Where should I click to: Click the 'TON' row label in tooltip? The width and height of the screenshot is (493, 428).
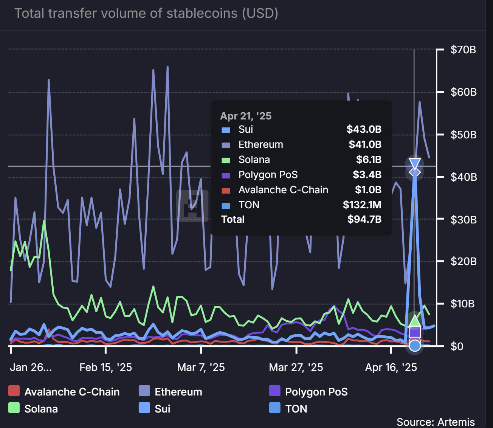point(249,205)
